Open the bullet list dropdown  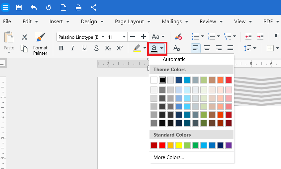pos(203,36)
